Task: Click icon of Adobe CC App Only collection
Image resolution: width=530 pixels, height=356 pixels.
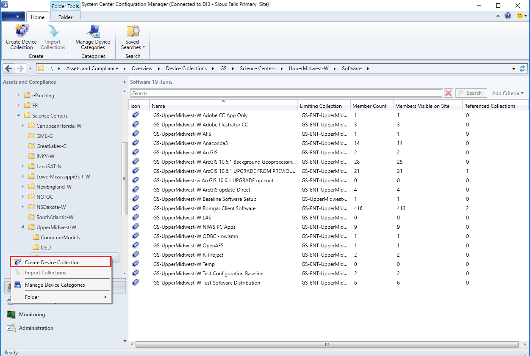Action: 136,115
